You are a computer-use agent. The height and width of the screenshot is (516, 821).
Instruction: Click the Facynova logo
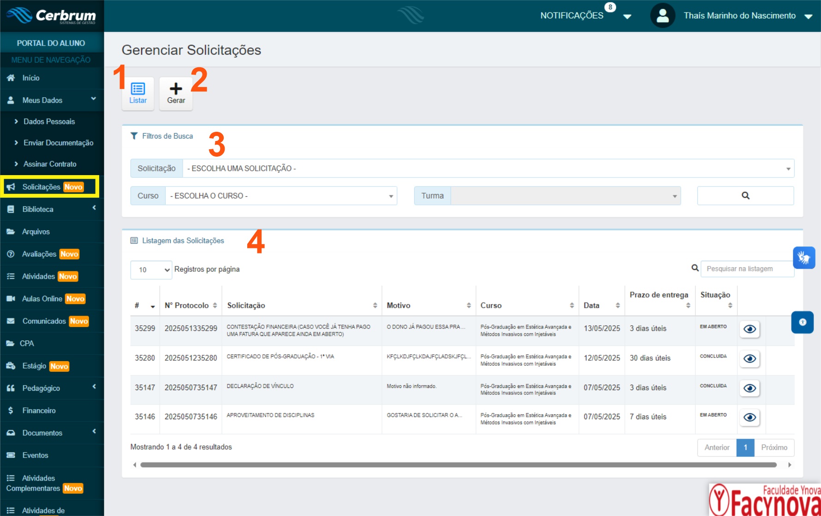click(765, 499)
